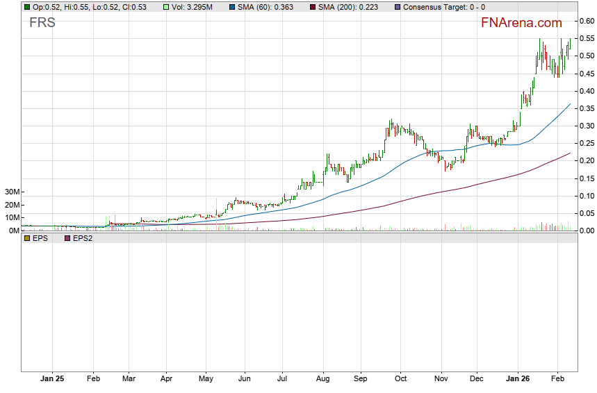Click the green OHLC legend swatch

(26, 7)
